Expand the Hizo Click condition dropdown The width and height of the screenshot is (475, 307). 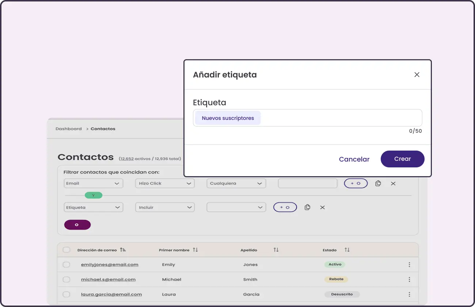tap(165, 183)
